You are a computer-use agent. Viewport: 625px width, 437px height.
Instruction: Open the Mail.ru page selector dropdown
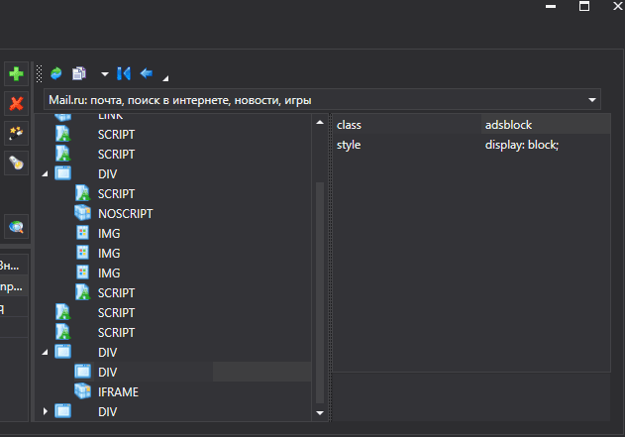pyautogui.click(x=592, y=100)
